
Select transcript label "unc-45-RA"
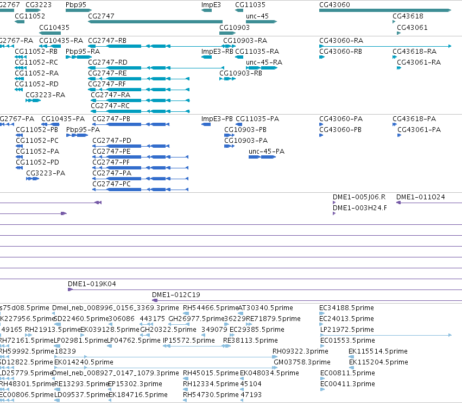tap(264, 62)
